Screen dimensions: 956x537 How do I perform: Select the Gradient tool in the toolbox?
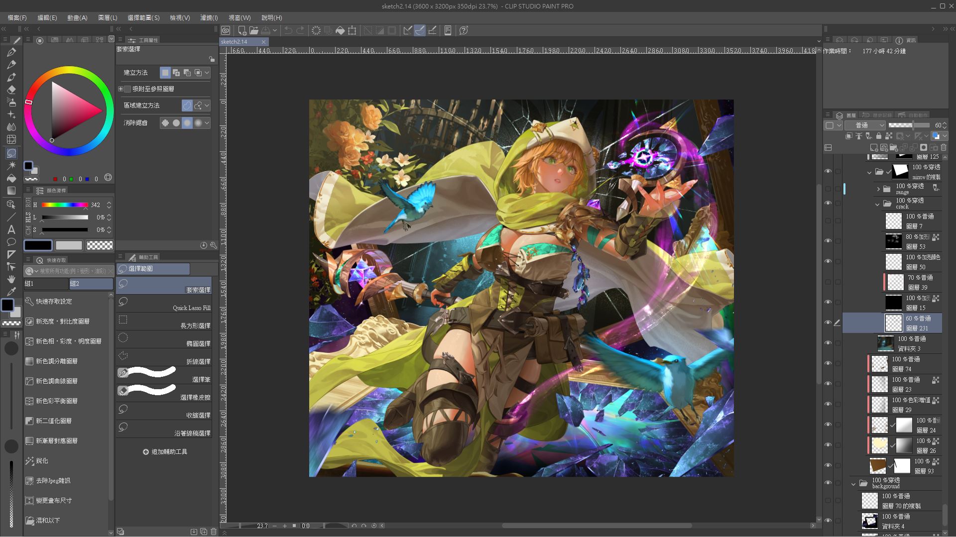click(11, 191)
